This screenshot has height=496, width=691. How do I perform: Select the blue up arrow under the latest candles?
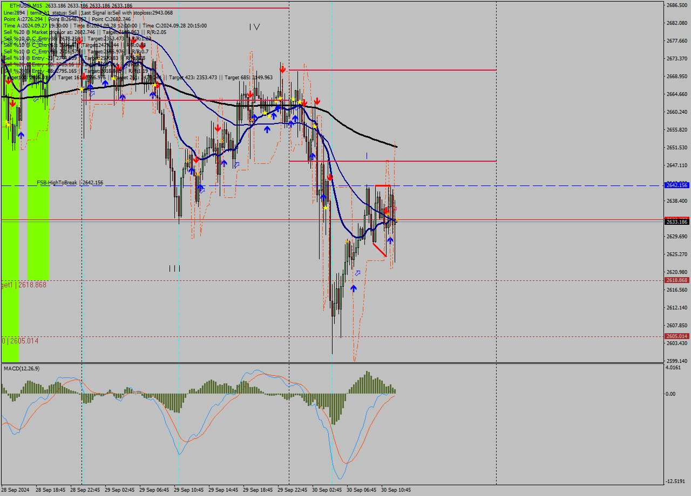tap(390, 240)
